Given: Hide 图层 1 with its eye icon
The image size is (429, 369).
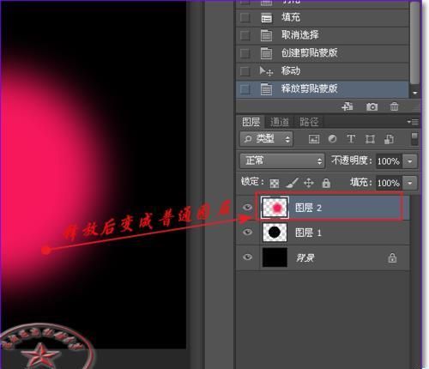Looking at the screenshot, I should point(247,232).
